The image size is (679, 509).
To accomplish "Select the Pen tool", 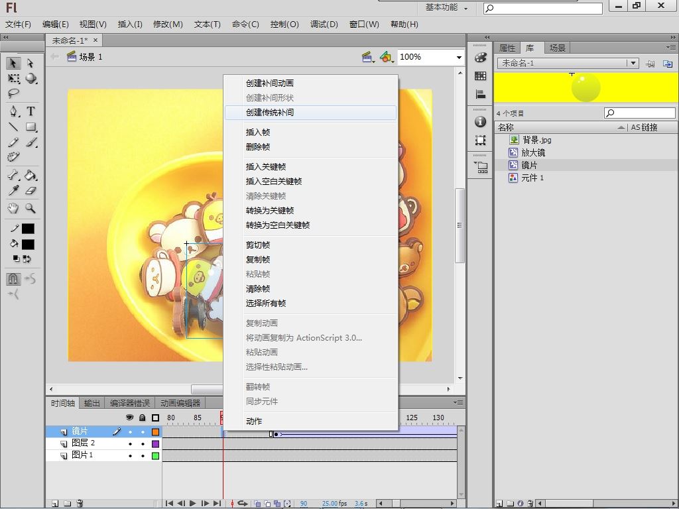I will (x=13, y=111).
